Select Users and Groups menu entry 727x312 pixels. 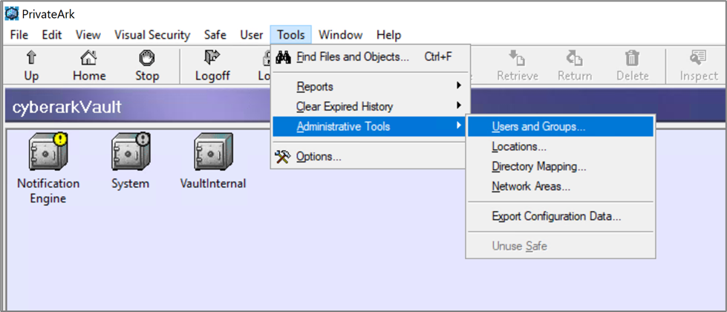tap(538, 126)
